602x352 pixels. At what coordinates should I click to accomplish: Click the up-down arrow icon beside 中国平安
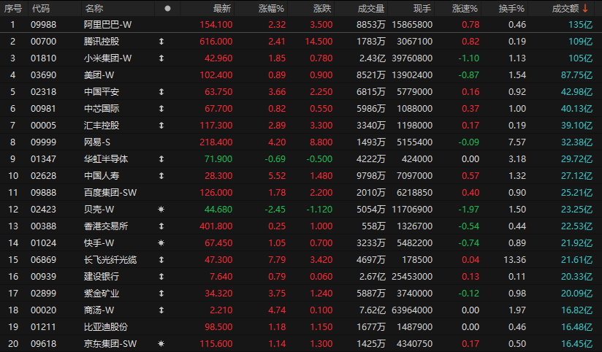pos(161,91)
